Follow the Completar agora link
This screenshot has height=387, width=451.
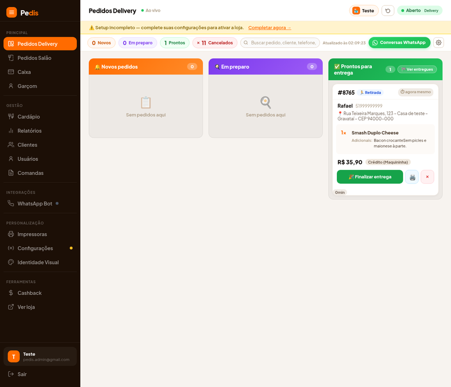[x=270, y=28]
